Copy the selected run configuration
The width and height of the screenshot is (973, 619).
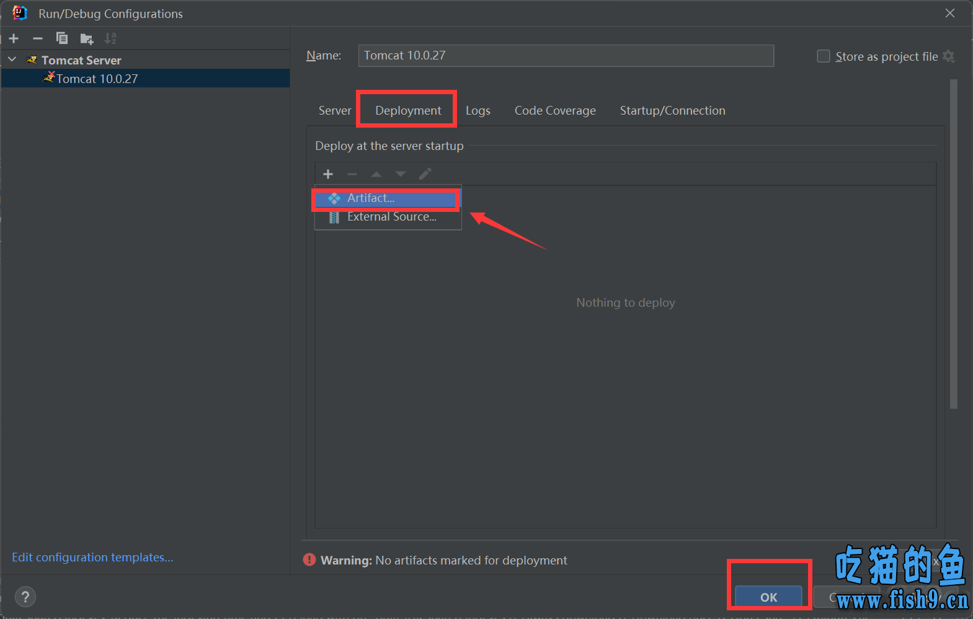[x=62, y=38]
